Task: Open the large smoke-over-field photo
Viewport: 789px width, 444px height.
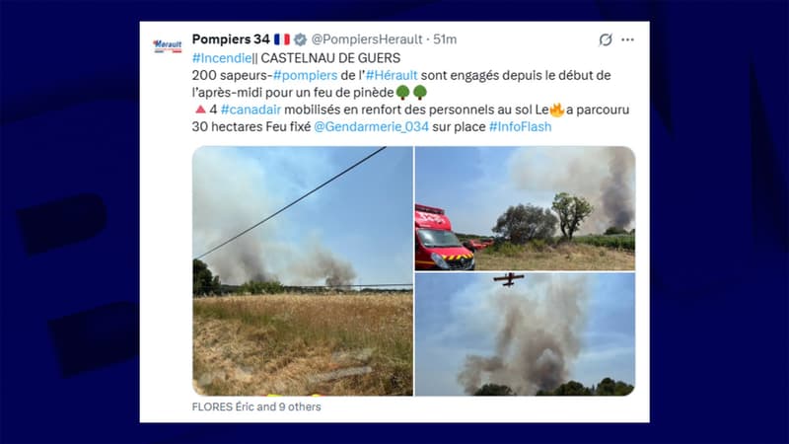Action: pyautogui.click(x=303, y=270)
